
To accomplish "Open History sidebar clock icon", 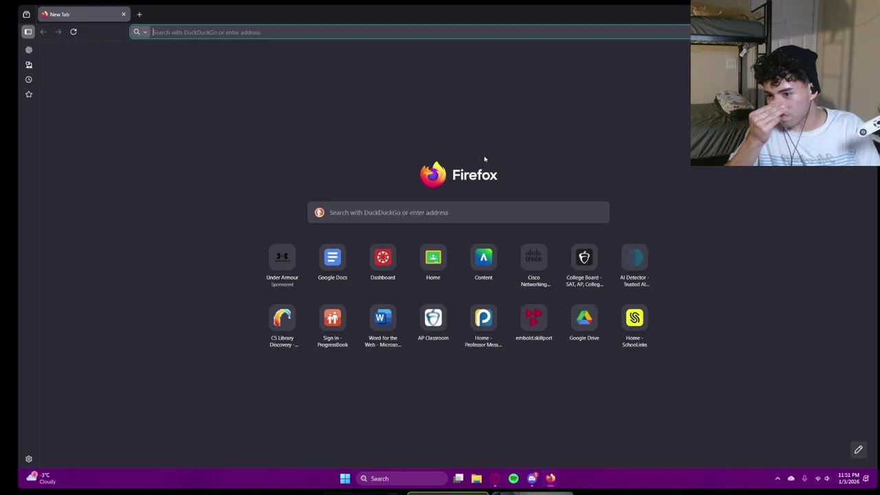I will click(29, 80).
